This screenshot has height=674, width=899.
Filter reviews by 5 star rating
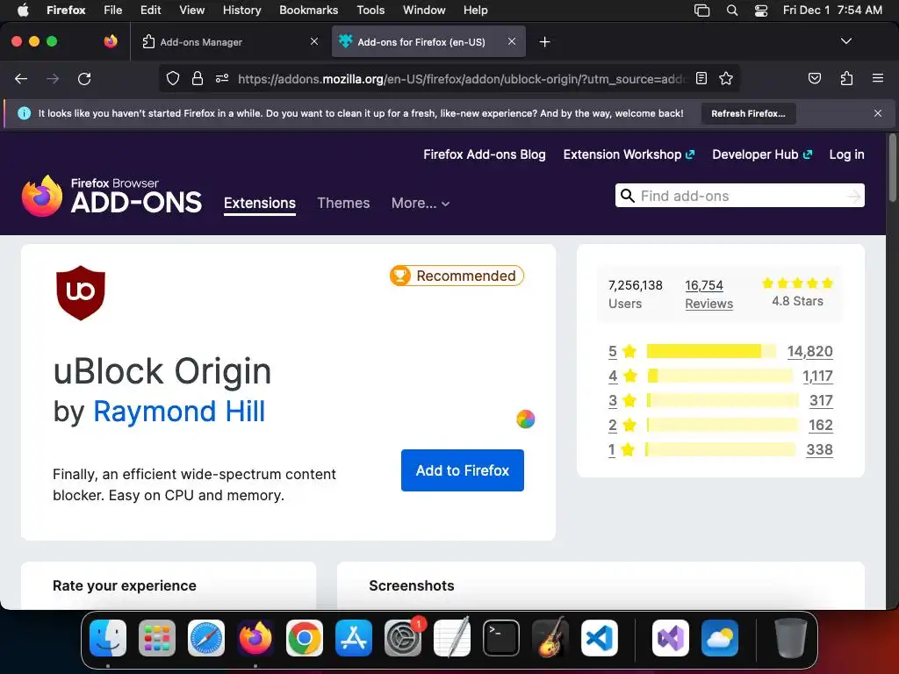click(622, 351)
